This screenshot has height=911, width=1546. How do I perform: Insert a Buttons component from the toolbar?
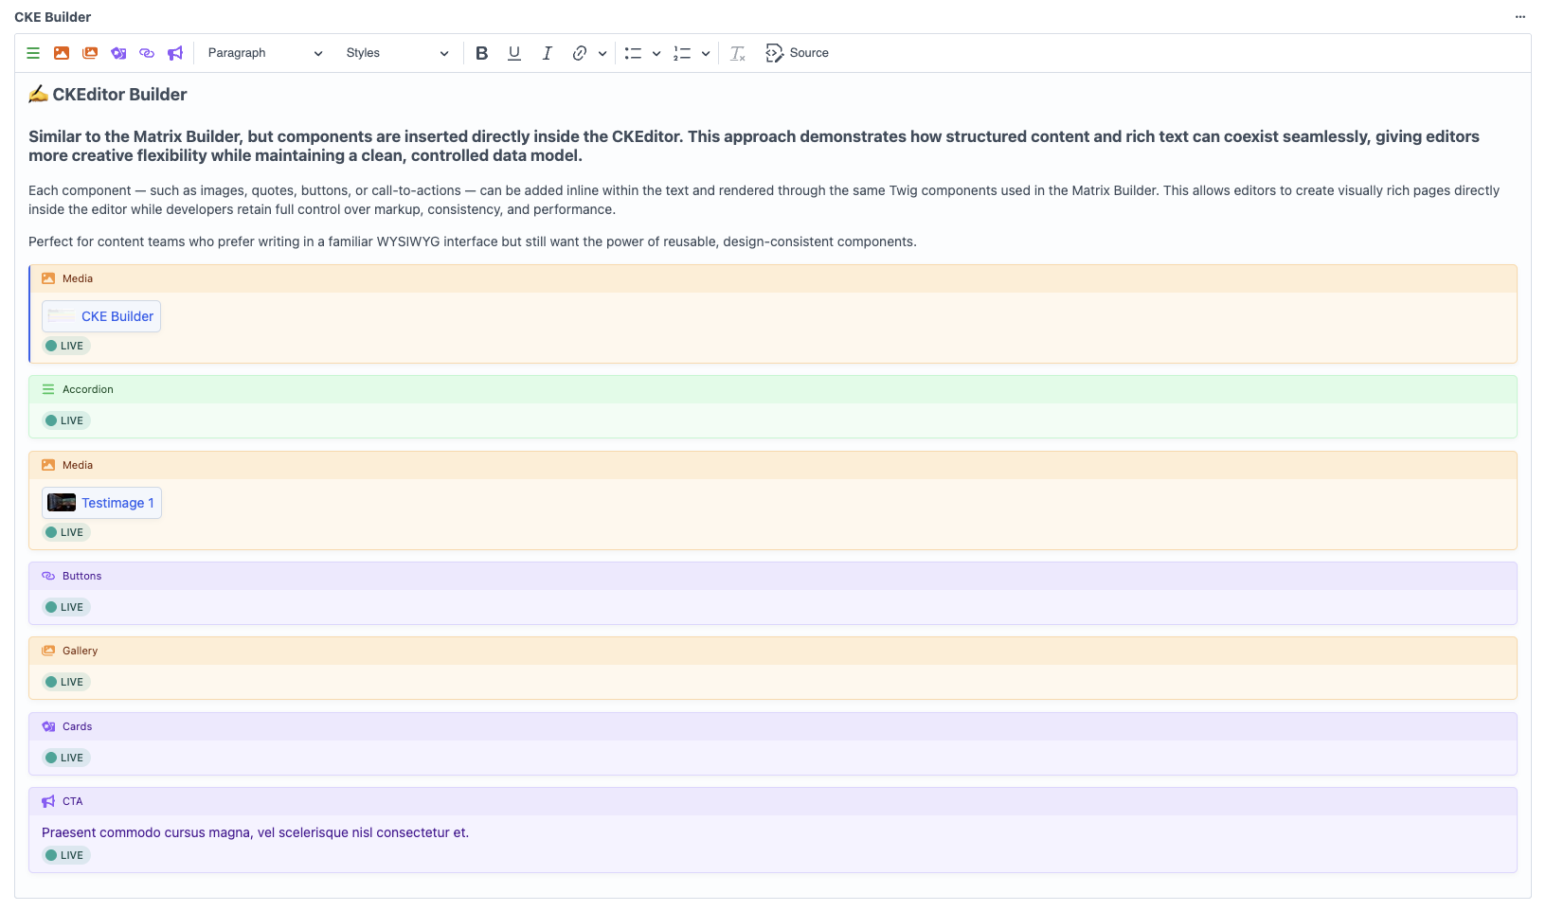147,53
